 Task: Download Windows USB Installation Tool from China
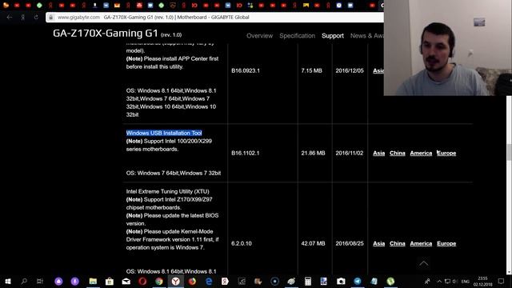click(398, 153)
